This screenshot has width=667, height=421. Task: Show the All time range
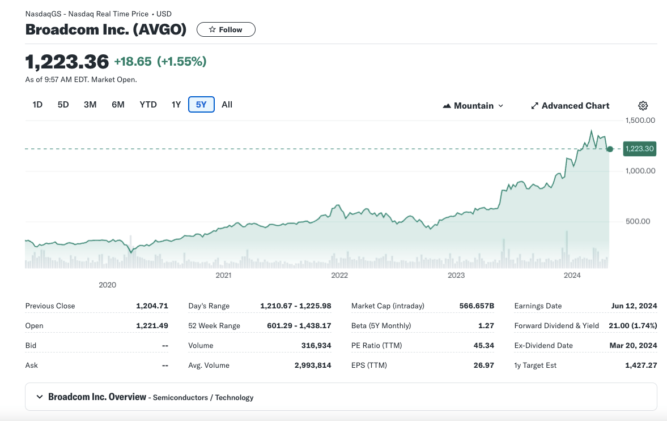[x=227, y=105]
